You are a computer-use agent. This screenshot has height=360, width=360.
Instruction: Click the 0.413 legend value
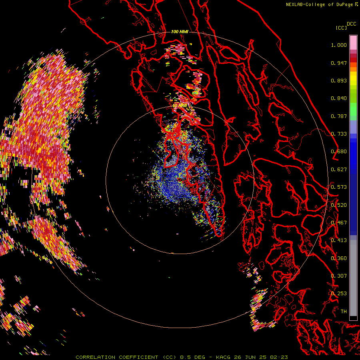coord(339,240)
